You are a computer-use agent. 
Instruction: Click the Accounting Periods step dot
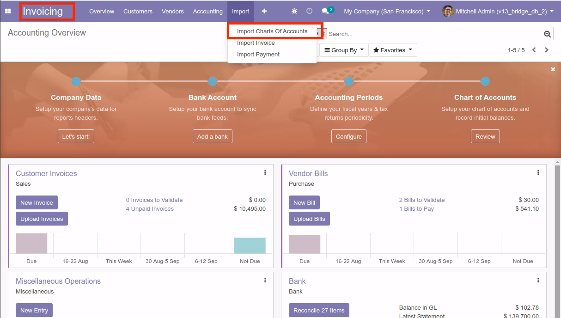point(349,81)
